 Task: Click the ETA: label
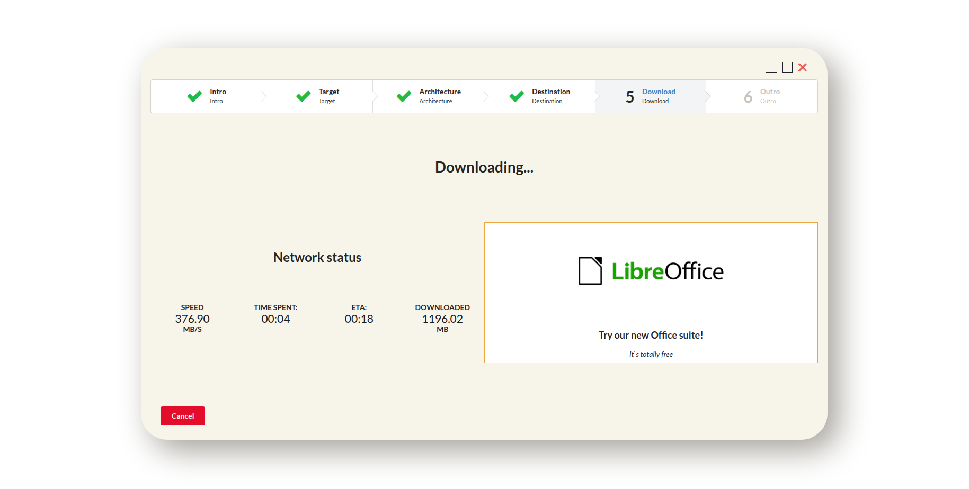coord(359,307)
